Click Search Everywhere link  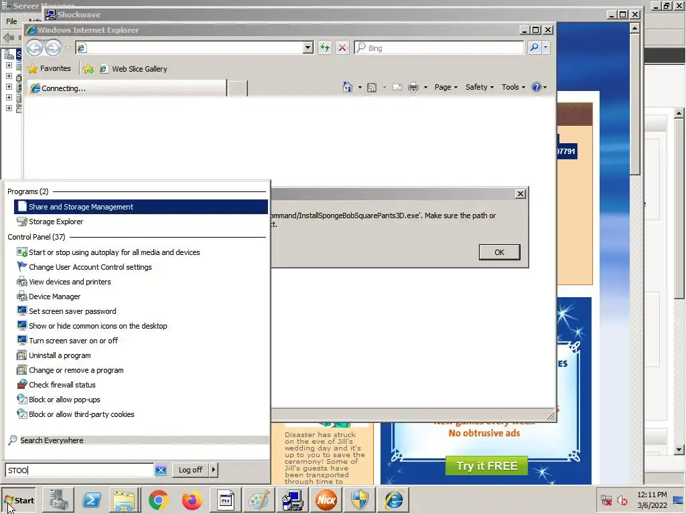click(x=52, y=440)
